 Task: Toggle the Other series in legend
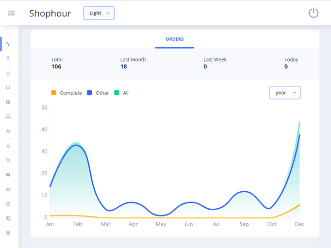tap(98, 93)
